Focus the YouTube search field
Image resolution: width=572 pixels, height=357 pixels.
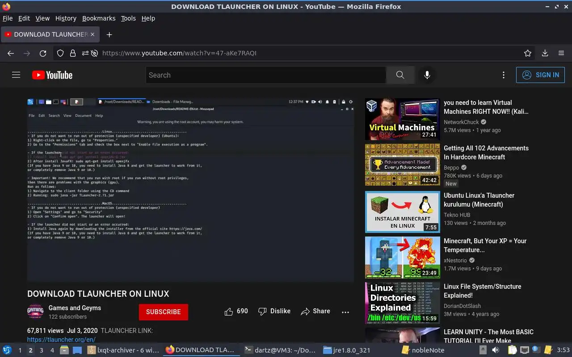266,75
